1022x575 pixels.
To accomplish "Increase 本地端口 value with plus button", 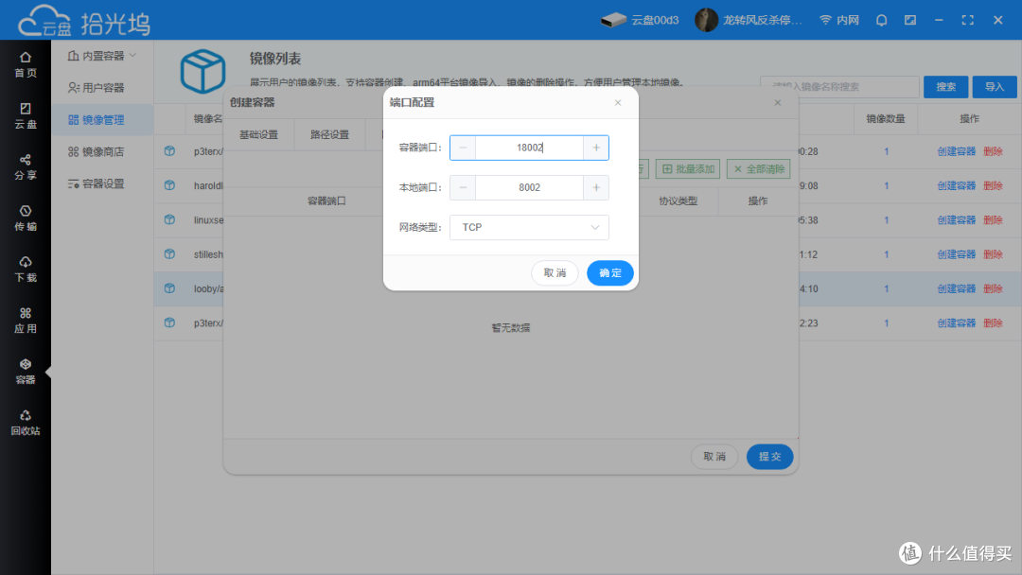I will 596,187.
